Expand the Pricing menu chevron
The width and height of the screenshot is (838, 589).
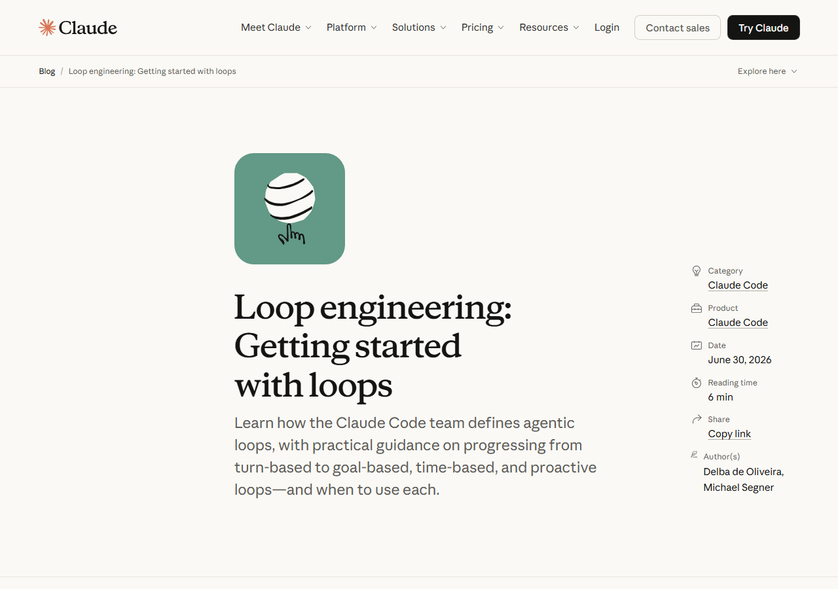point(501,27)
